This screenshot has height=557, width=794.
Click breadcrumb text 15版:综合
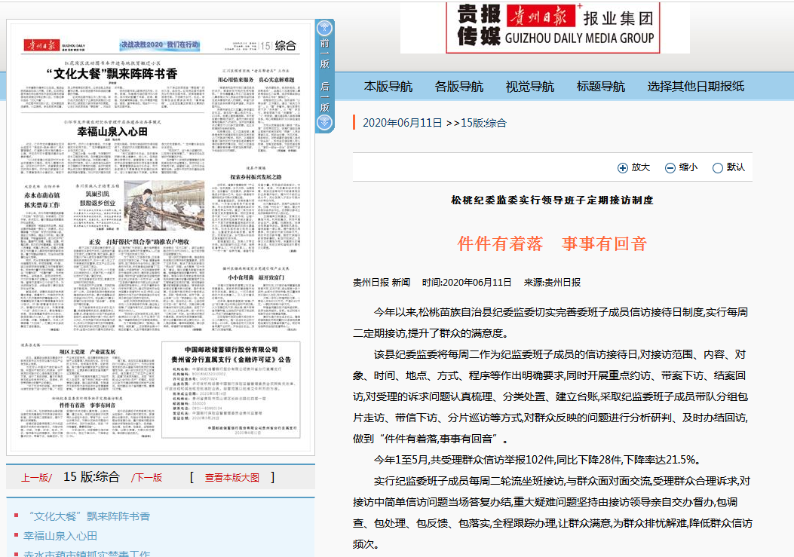click(x=483, y=123)
